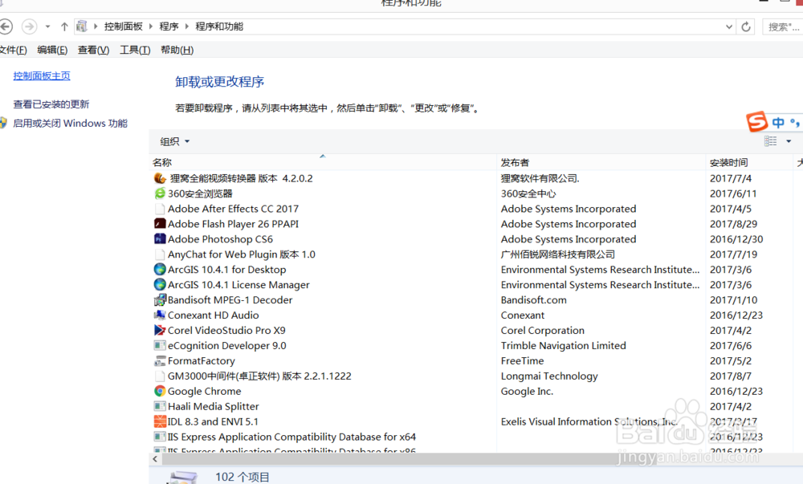Click the FormatFactory icon
Screen dimensions: 803x484
click(x=160, y=360)
